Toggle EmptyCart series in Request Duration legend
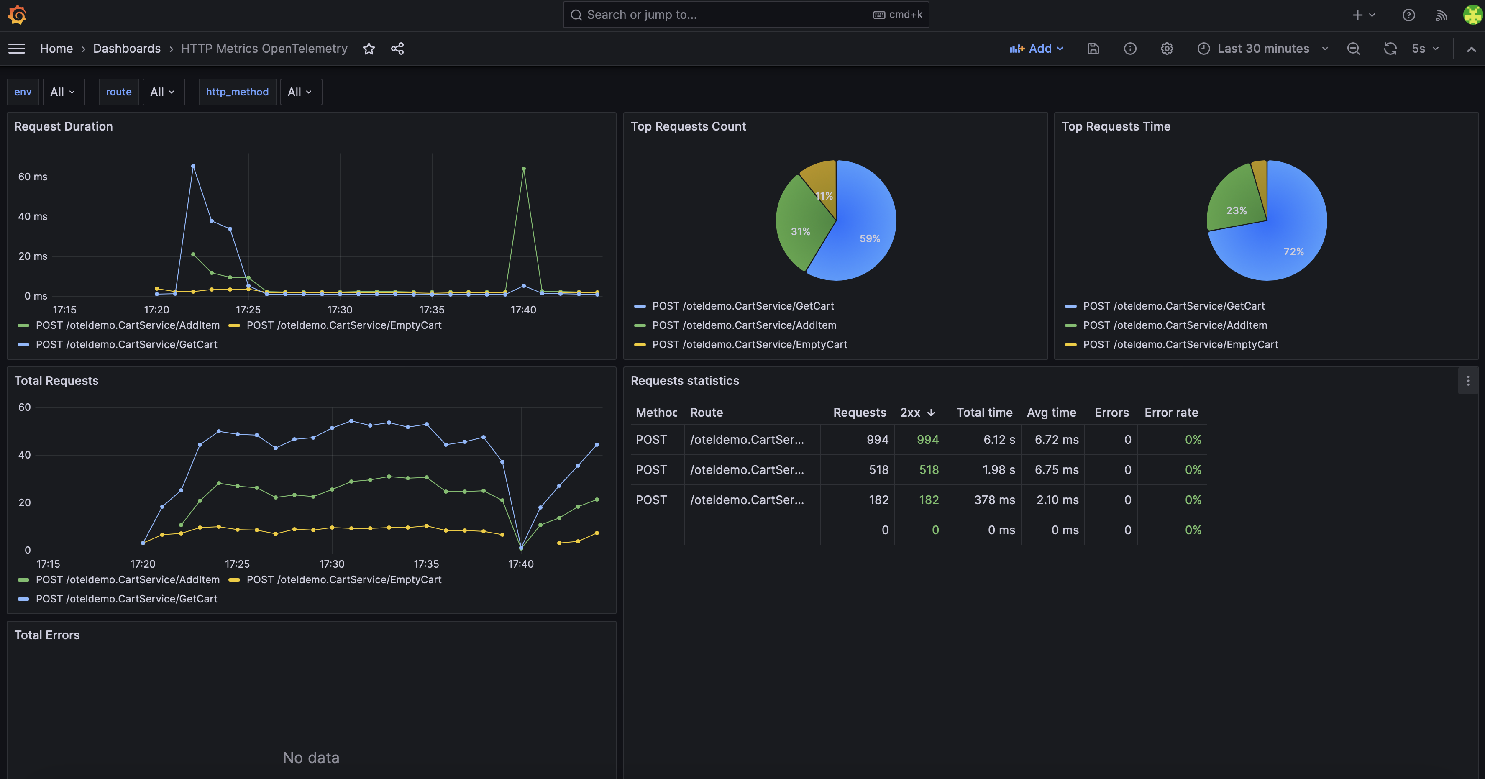The height and width of the screenshot is (779, 1485). tap(343, 325)
